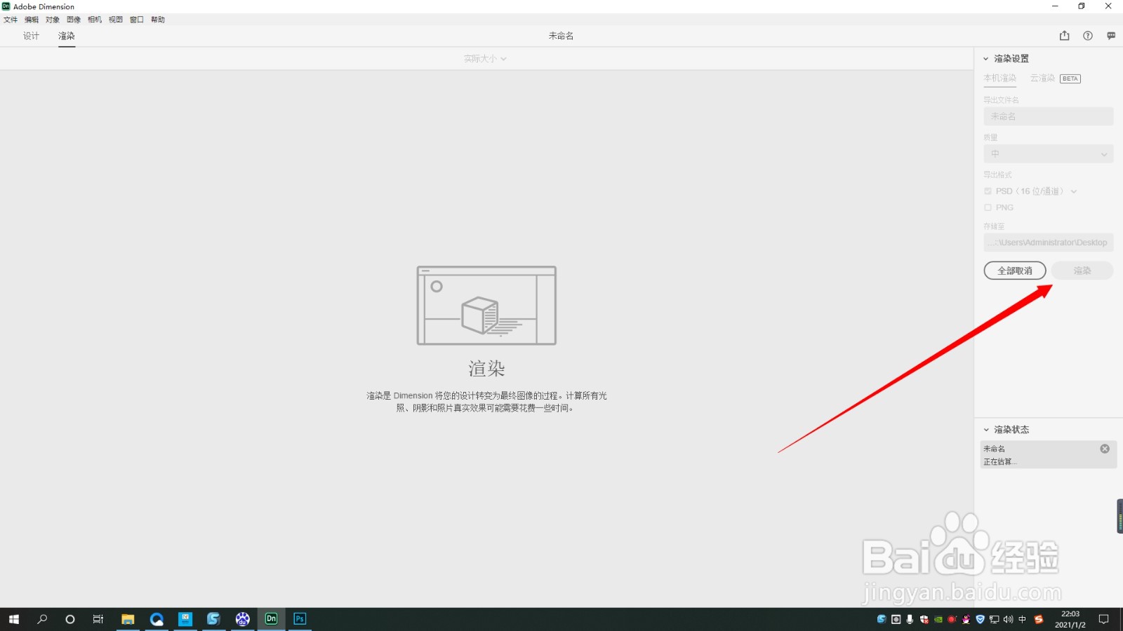Open the red screen recorder tray icon
1123x631 pixels.
952,619
